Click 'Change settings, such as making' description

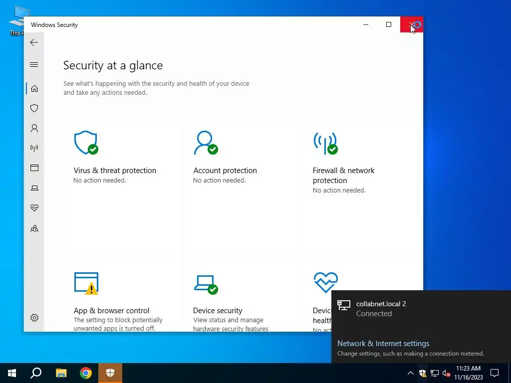[411, 354]
